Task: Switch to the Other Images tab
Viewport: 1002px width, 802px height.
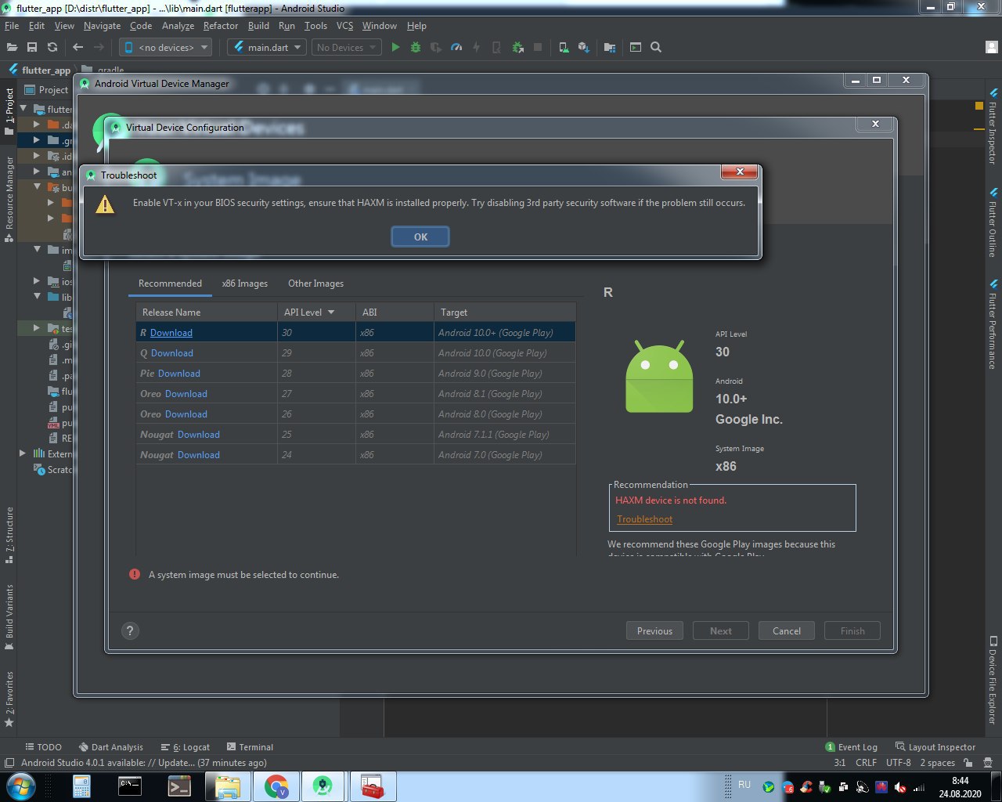Action: click(x=315, y=284)
